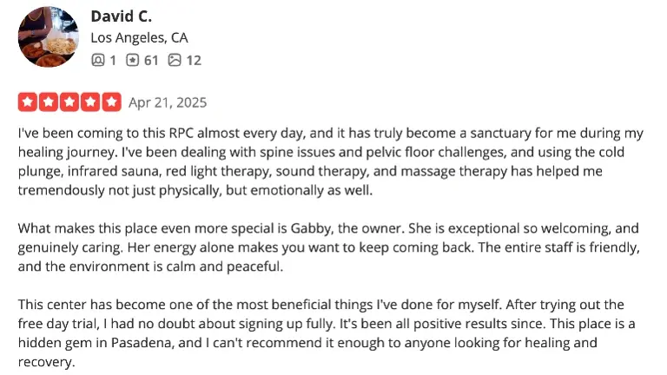Click the friend count number 1
667x375 pixels.
[111, 60]
